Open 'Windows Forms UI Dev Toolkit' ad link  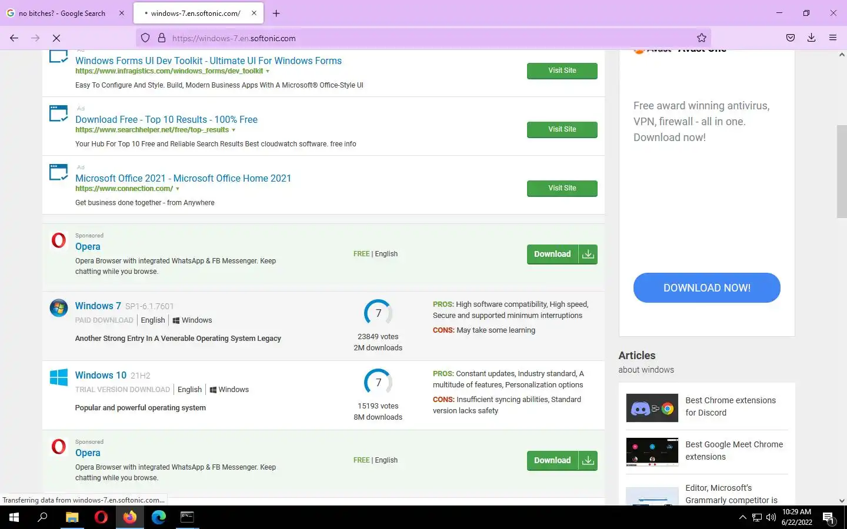208,61
